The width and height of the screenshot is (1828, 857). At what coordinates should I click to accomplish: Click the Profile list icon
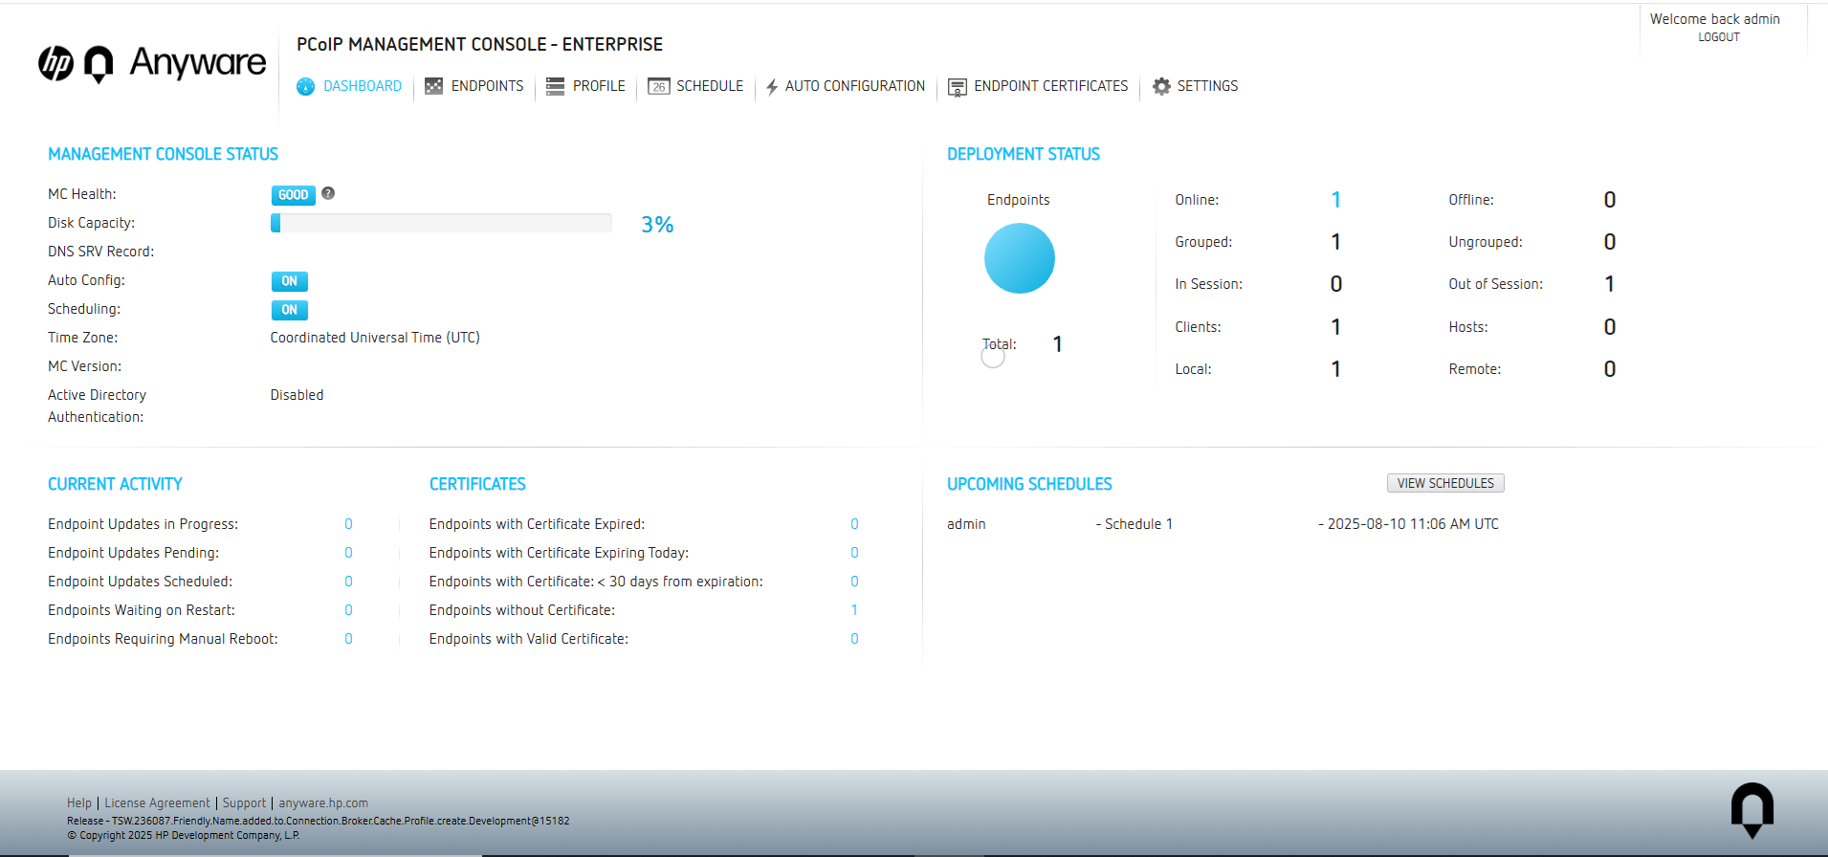tap(555, 86)
